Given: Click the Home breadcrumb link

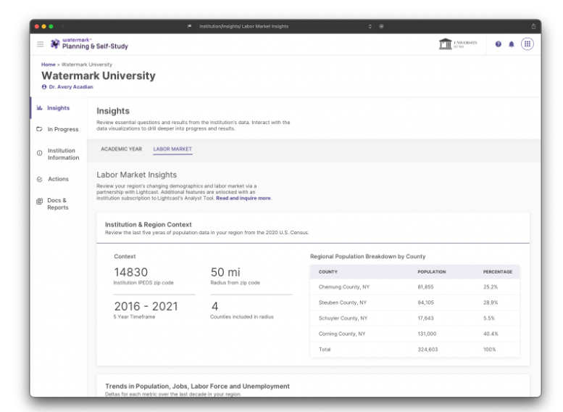Looking at the screenshot, I should [x=48, y=65].
